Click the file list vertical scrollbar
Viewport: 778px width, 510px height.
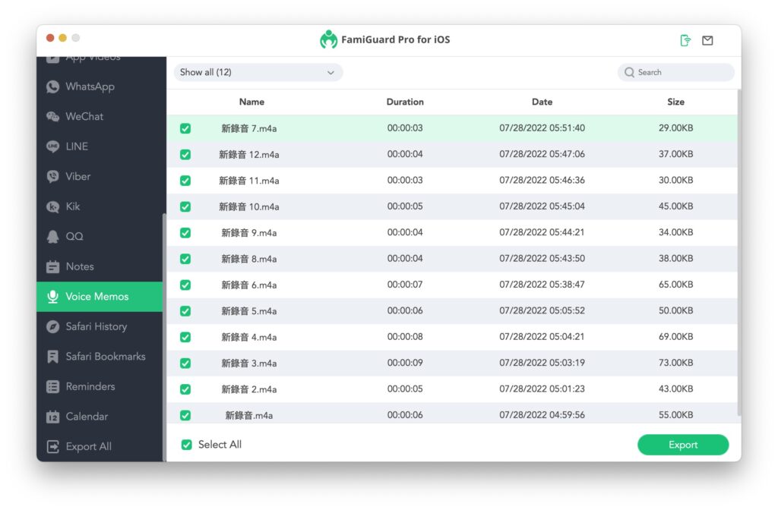point(738,253)
